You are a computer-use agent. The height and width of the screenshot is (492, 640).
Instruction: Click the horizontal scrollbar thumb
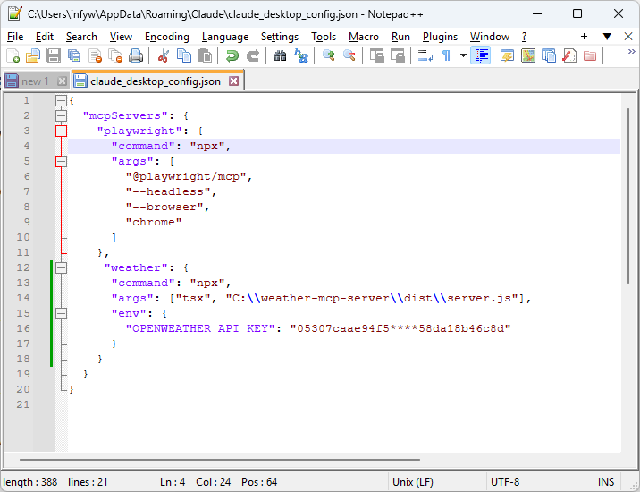[220, 459]
